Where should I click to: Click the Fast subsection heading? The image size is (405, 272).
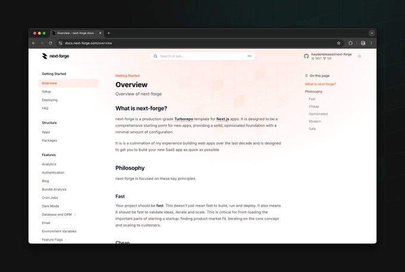[120, 196]
